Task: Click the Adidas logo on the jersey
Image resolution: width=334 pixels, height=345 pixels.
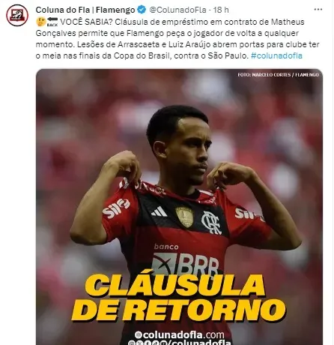Action: 159,212
